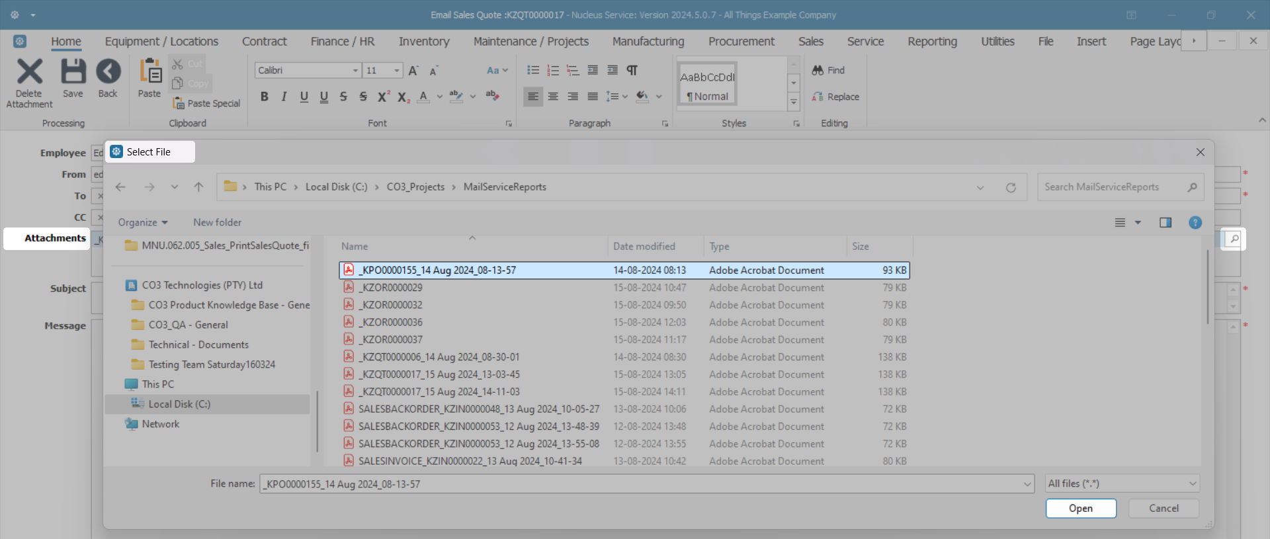Open the Change Case dropdown
The image size is (1270, 539).
[497, 70]
